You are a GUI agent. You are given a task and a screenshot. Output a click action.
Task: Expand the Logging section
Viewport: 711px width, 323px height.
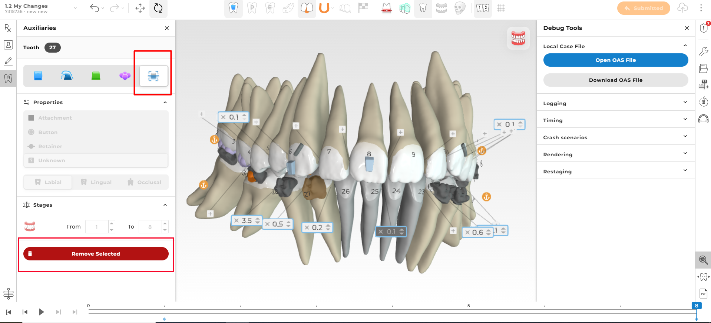coord(615,103)
